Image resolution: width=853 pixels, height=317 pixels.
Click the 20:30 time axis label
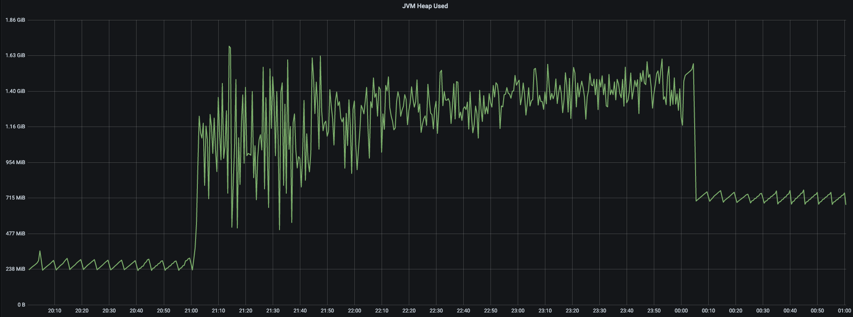pos(109,311)
